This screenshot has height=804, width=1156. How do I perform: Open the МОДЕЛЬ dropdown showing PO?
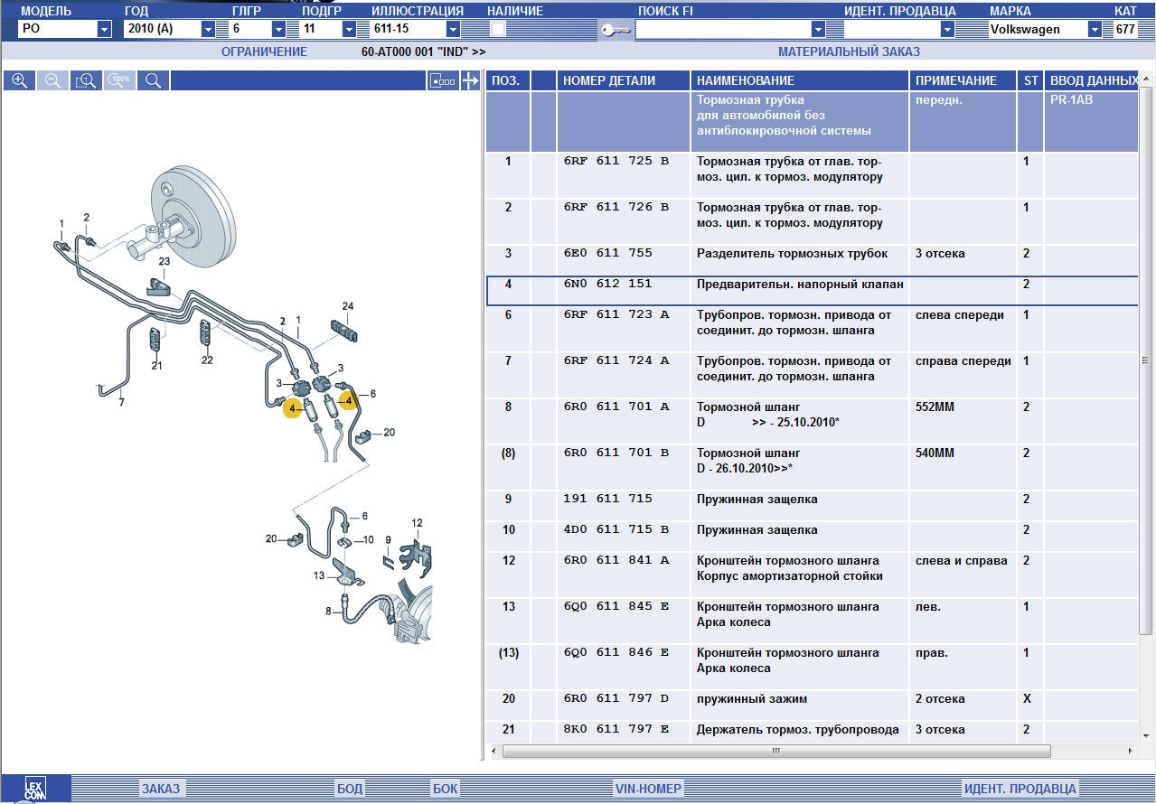103,29
